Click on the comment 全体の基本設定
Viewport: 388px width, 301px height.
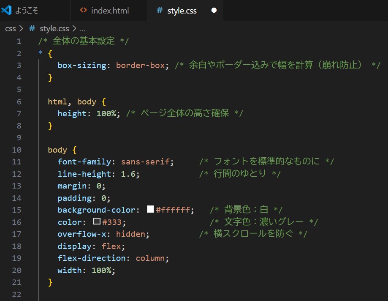[84, 41]
